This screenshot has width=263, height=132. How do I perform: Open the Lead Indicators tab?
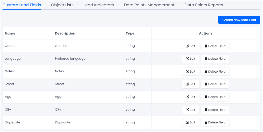[99, 5]
